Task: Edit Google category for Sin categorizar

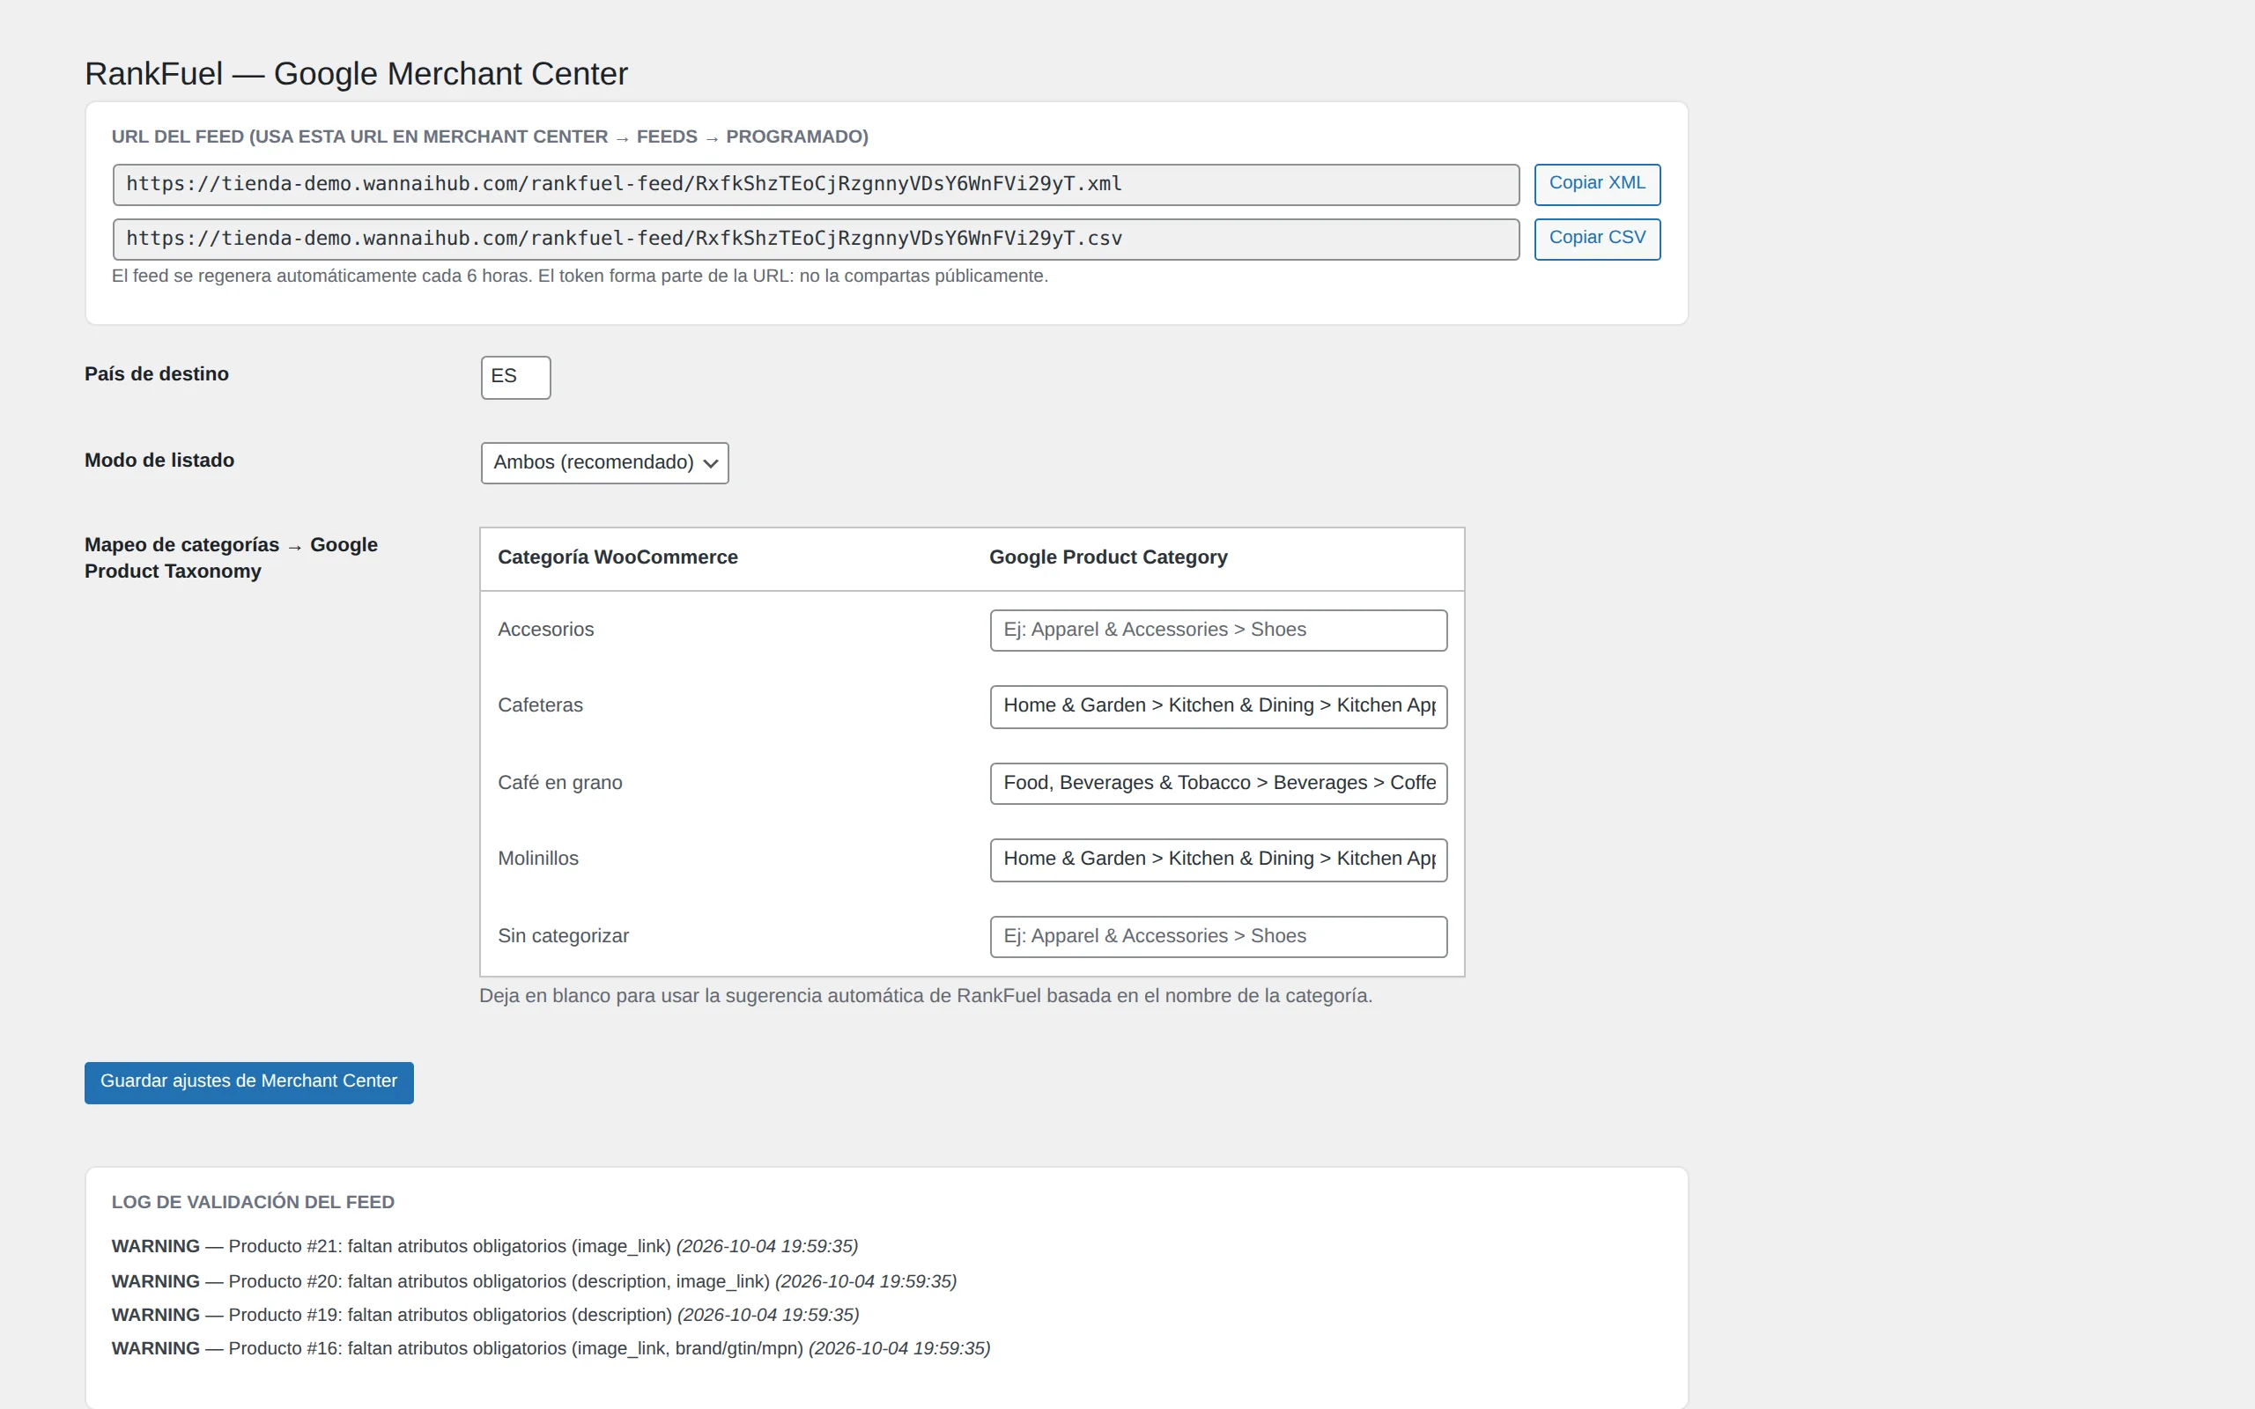Action: 1218,935
